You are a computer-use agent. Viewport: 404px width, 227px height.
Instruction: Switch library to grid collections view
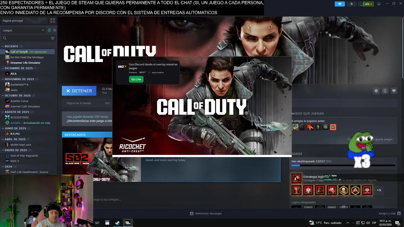(x=52, y=20)
